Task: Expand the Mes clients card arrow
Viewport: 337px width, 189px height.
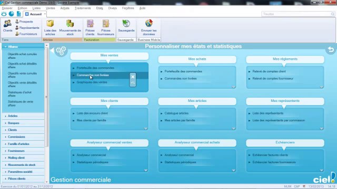Action: point(146,129)
